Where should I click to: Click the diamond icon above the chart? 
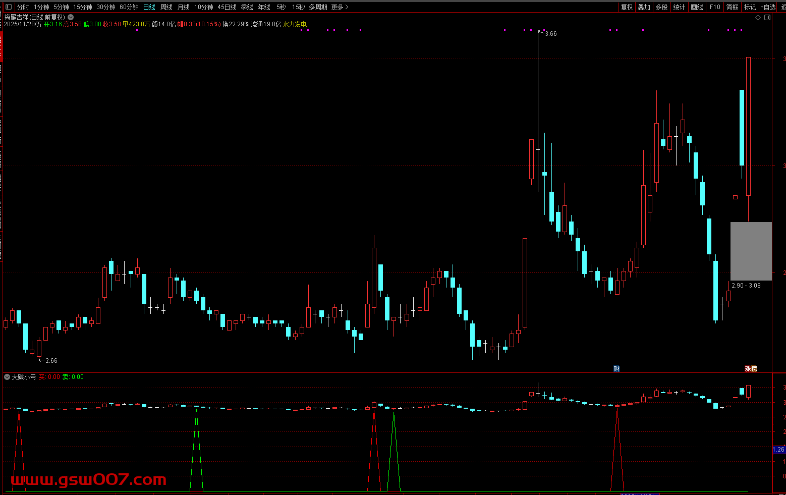[758, 17]
